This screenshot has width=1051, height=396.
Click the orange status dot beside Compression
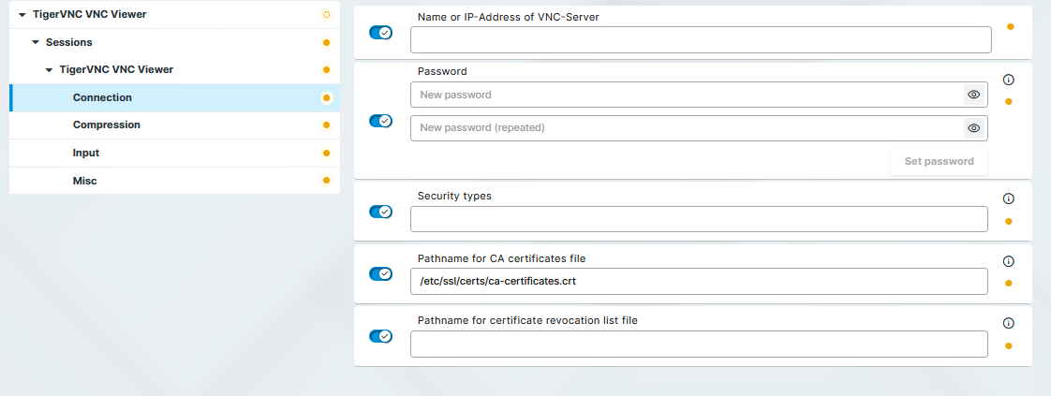(326, 125)
